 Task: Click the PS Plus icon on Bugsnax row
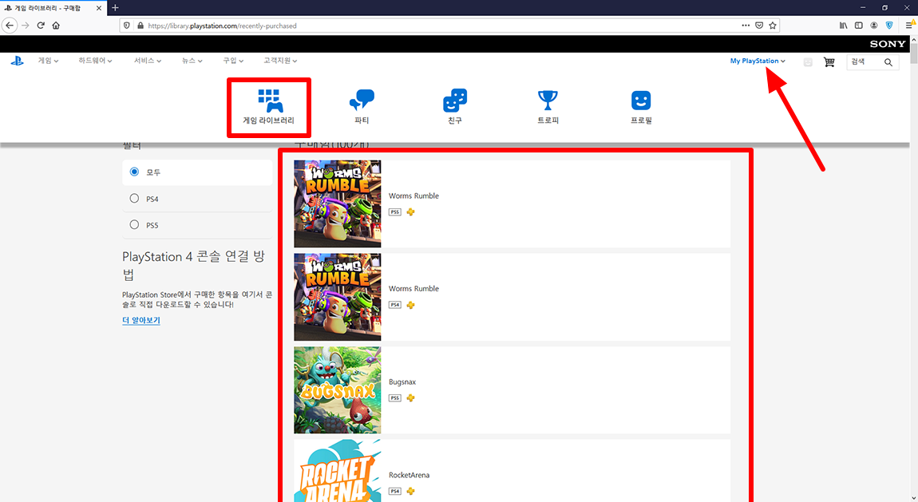[x=410, y=398]
